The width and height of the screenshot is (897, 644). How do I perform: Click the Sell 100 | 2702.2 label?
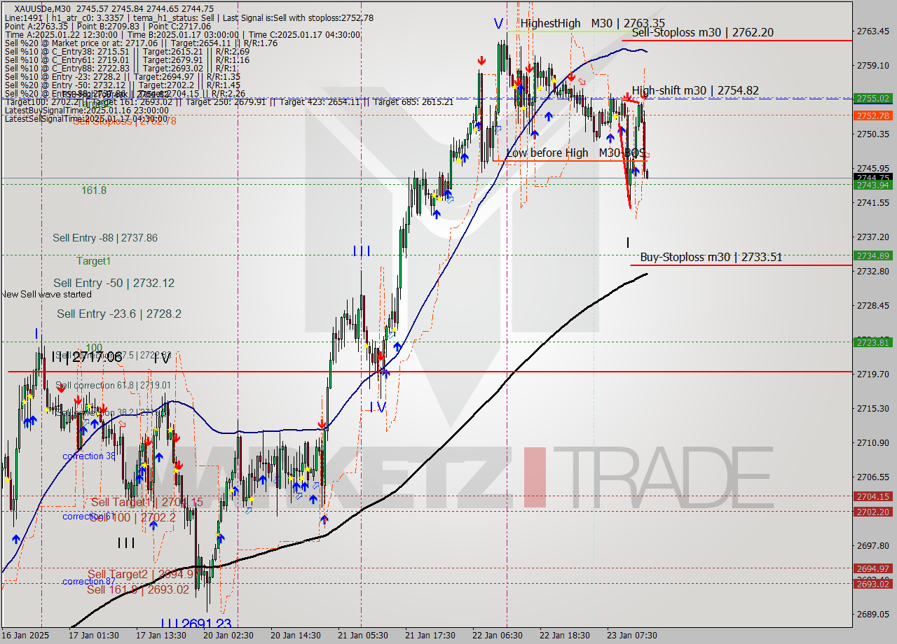(133, 517)
